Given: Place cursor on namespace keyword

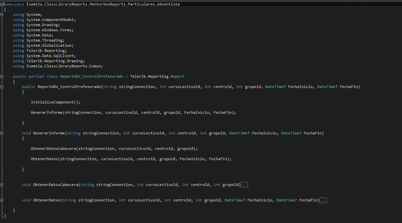Looking at the screenshot, I should tap(14, 4).
